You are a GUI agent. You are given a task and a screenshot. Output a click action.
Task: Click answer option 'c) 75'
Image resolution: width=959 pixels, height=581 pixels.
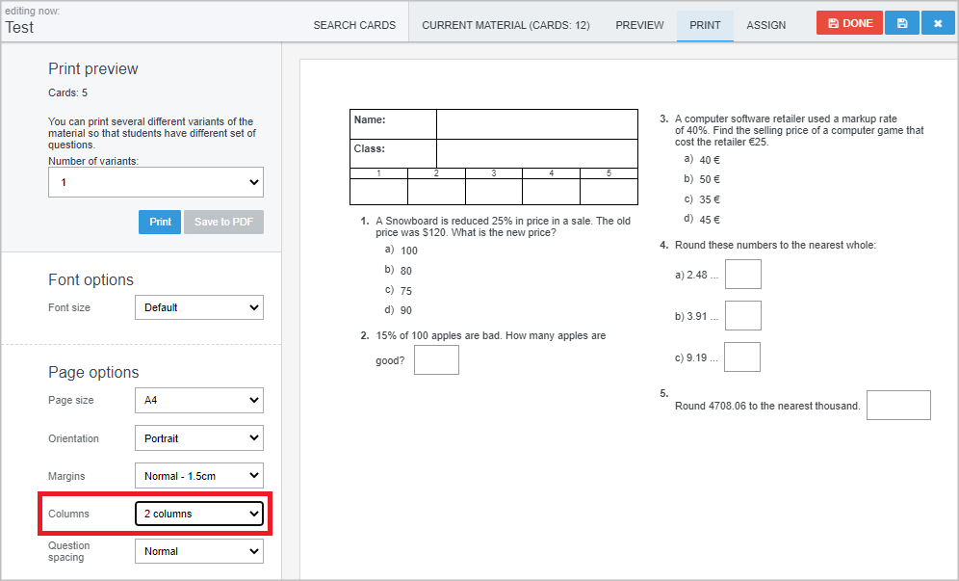399,290
